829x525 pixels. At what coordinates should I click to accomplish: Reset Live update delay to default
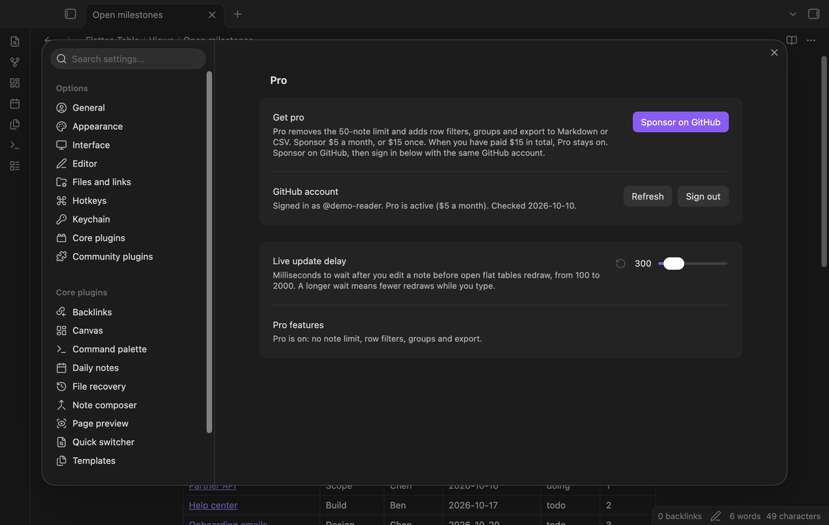point(620,263)
